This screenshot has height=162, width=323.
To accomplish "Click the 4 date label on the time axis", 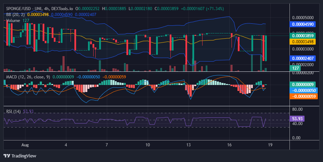I will pyautogui.click(x=66, y=145).
